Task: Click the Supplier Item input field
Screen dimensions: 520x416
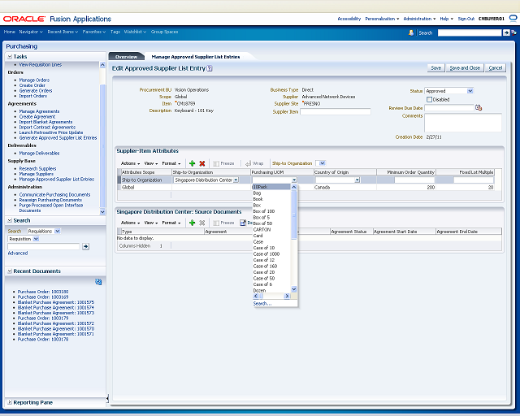Action: click(336, 112)
